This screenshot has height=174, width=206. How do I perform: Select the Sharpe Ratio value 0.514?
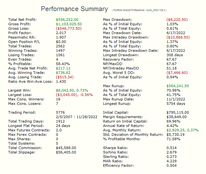(172, 148)
